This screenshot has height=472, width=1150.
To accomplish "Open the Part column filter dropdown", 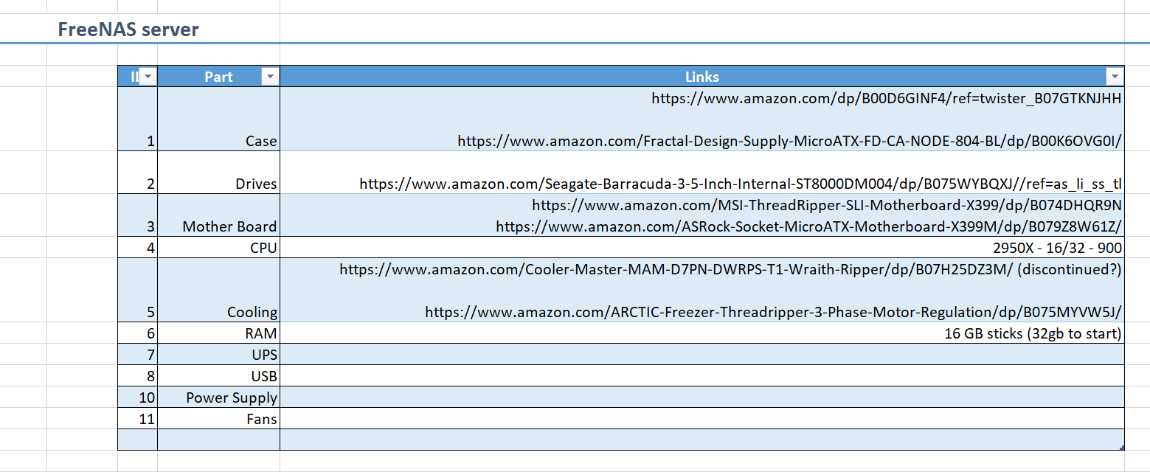I will click(271, 77).
